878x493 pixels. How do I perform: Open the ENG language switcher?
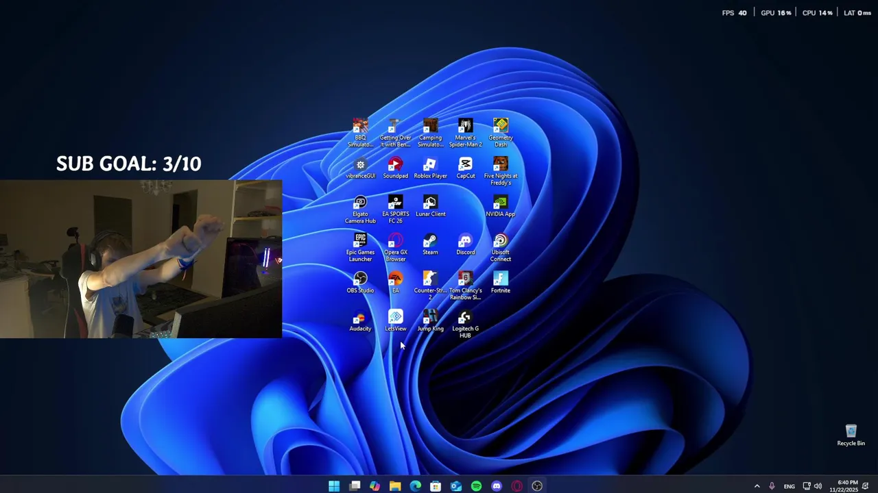pyautogui.click(x=790, y=487)
